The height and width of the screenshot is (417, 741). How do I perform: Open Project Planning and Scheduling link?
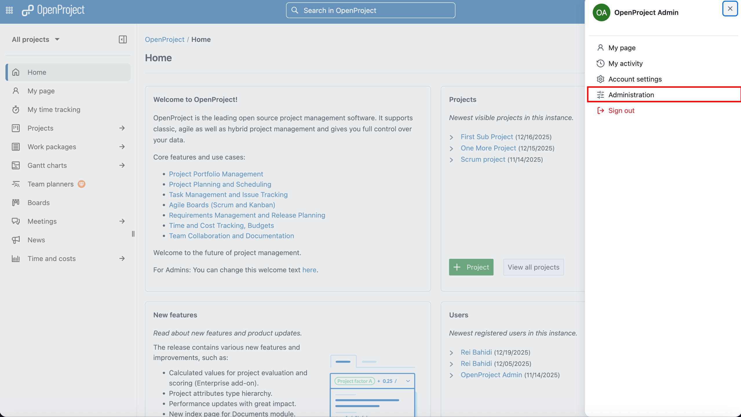click(220, 184)
